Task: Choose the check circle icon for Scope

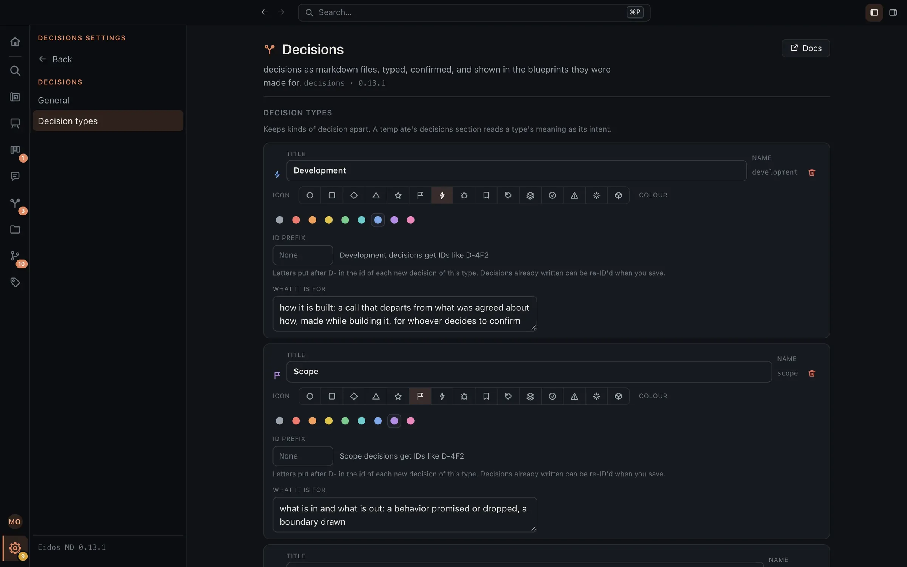Action: [552, 397]
